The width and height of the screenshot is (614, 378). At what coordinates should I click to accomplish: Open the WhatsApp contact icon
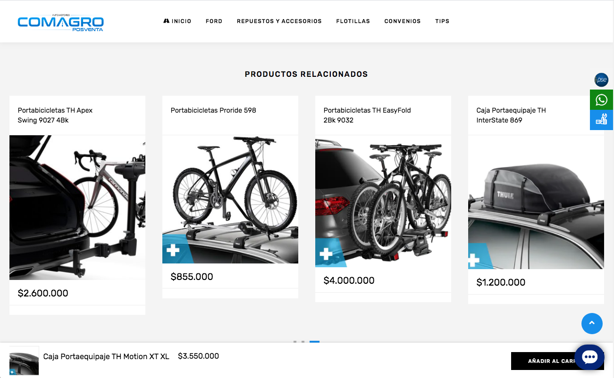pos(601,100)
